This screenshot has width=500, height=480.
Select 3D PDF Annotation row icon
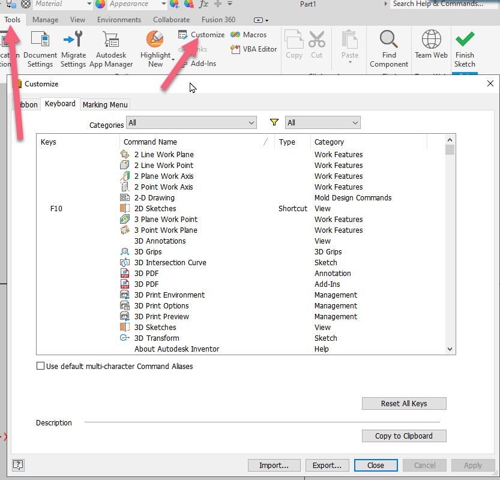pos(125,273)
